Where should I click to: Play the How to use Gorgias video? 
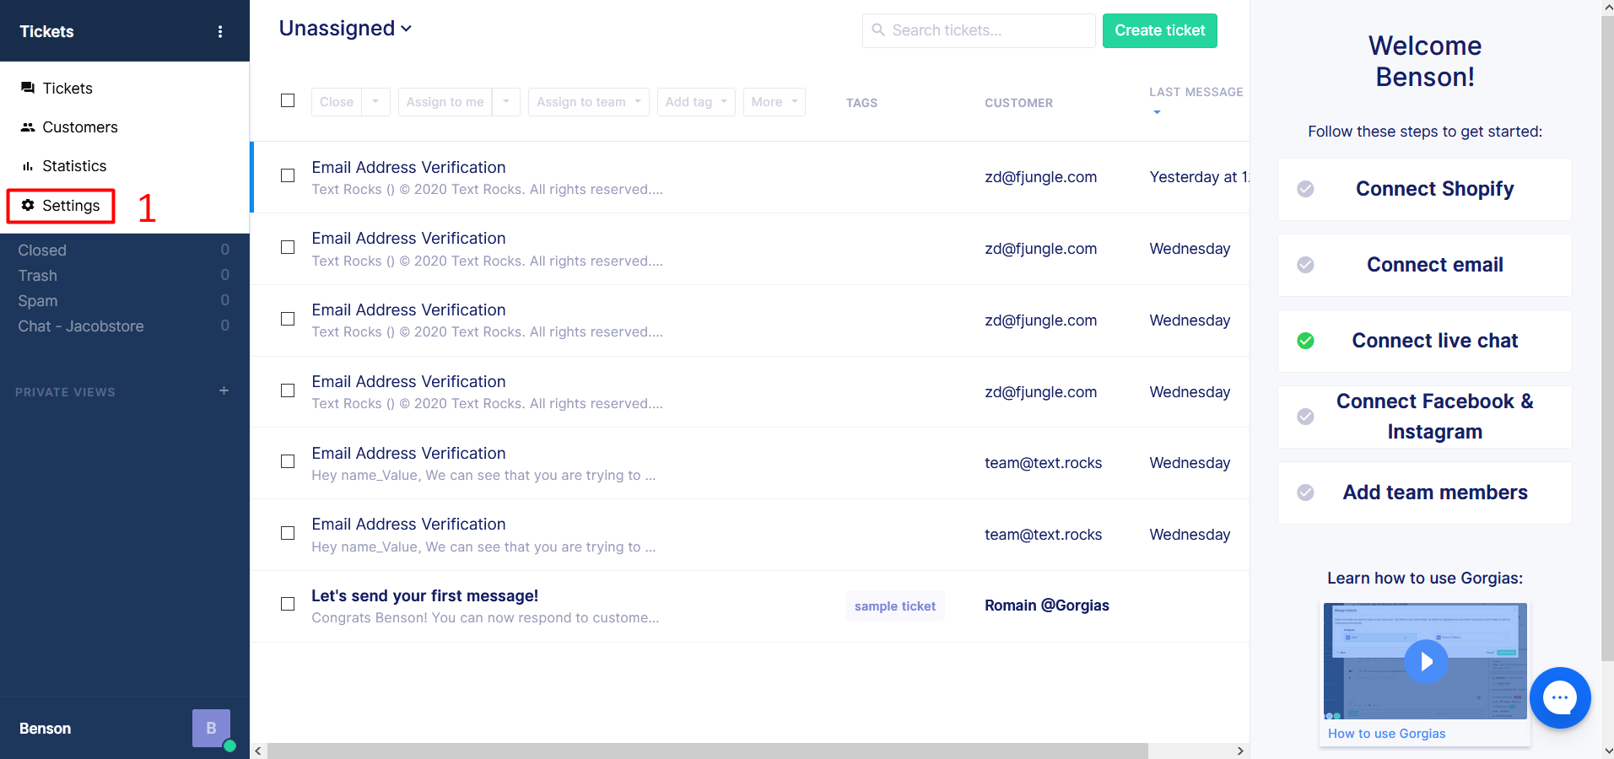(x=1425, y=662)
